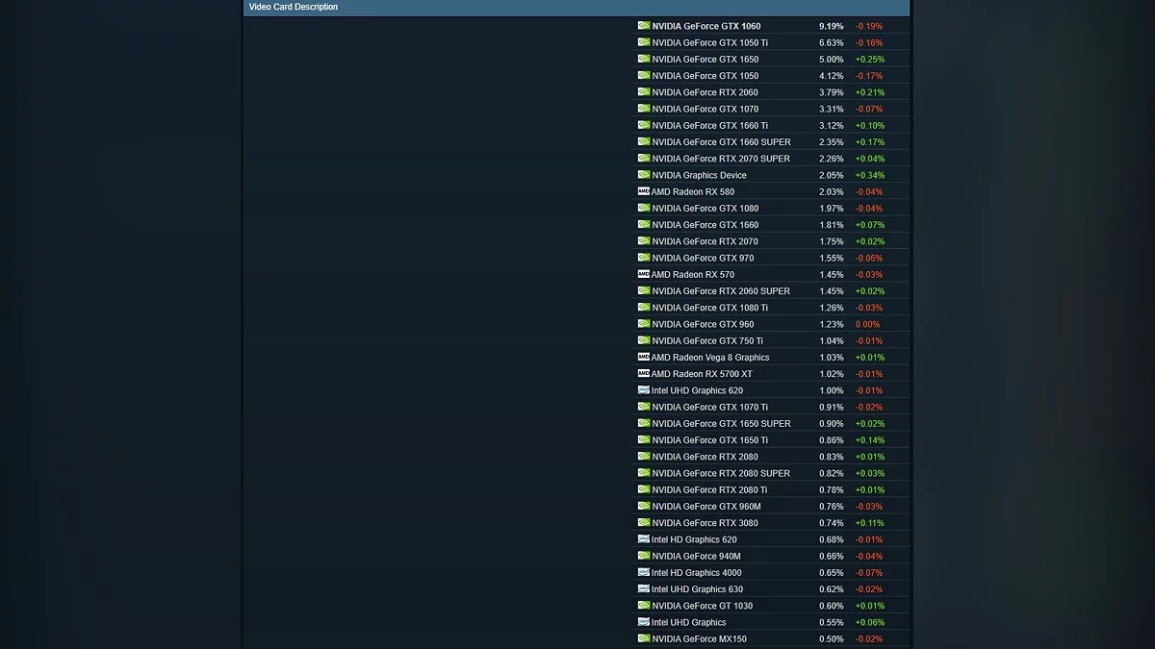Click the 2.03% share of RX 580

click(832, 191)
